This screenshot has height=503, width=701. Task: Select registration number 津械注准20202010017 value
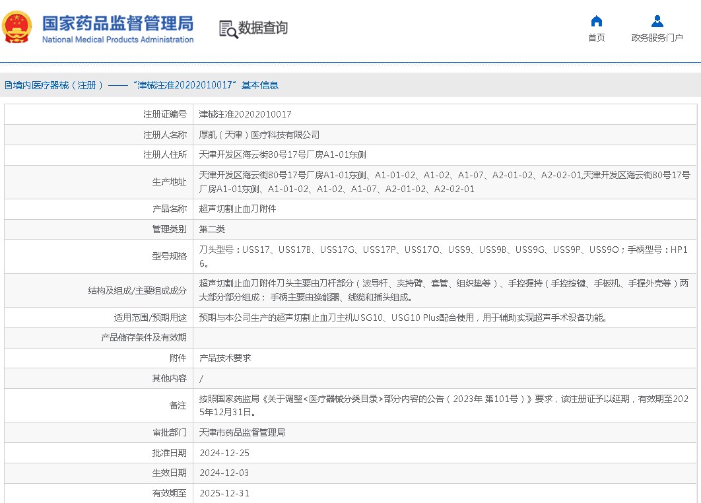coord(245,114)
